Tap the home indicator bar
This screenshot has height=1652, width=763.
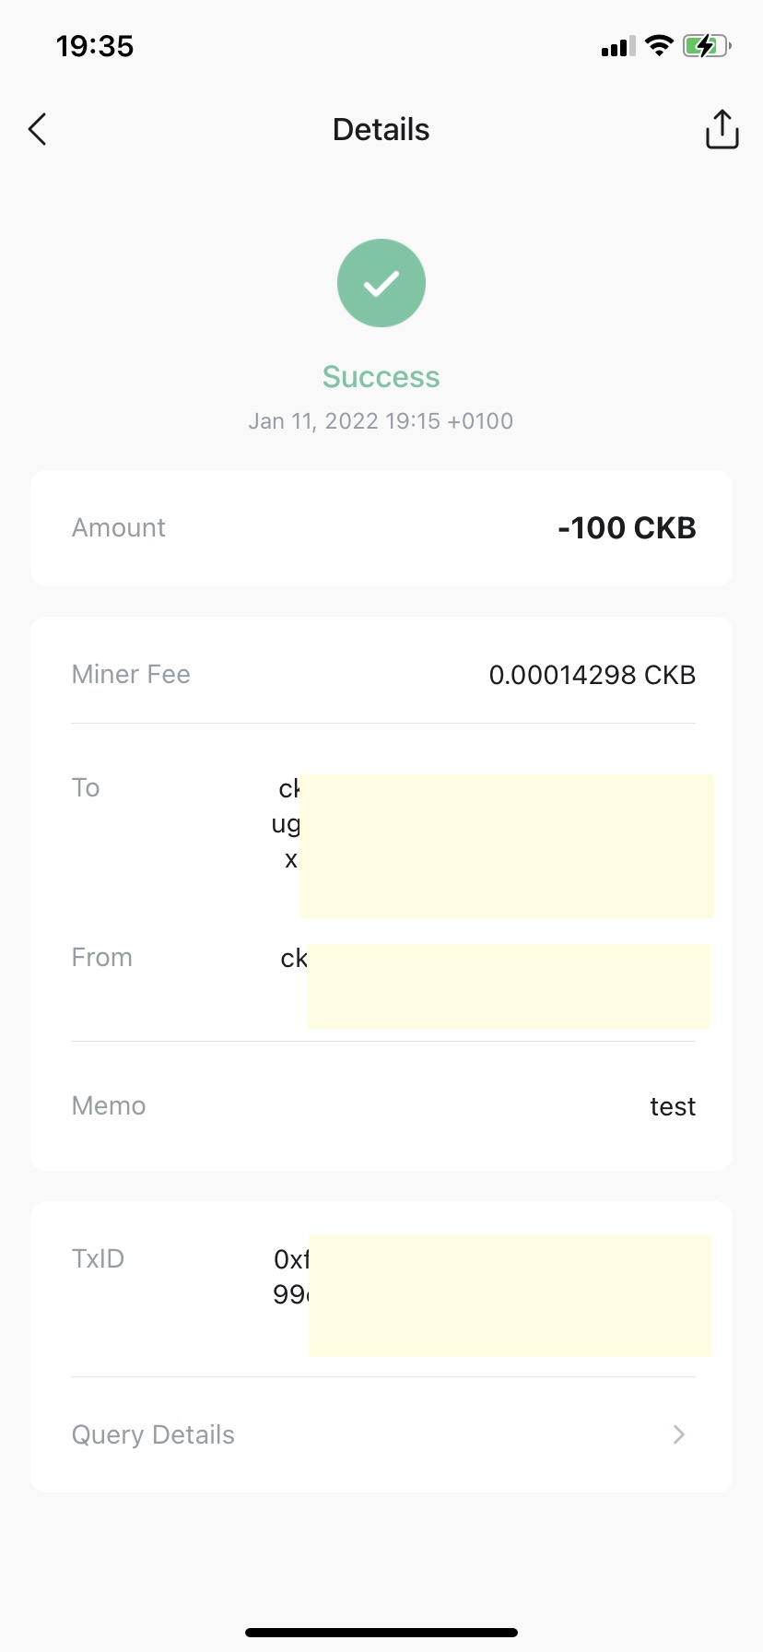[x=381, y=1633]
